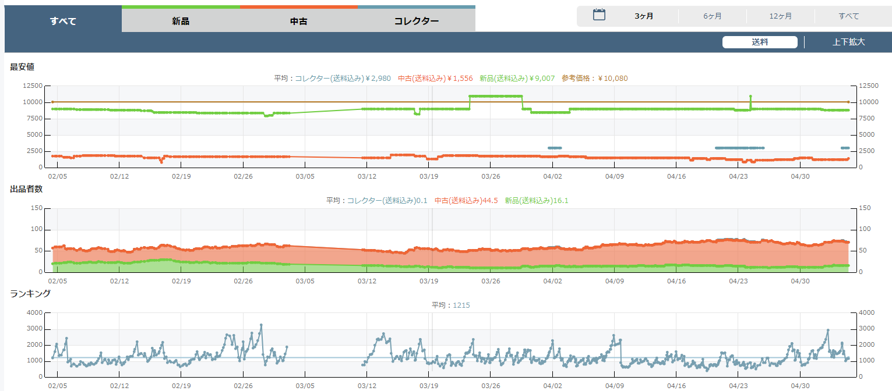Image resolution: width=892 pixels, height=391 pixels.
Task: Toggle the 送料 shipping button
Action: (x=760, y=42)
